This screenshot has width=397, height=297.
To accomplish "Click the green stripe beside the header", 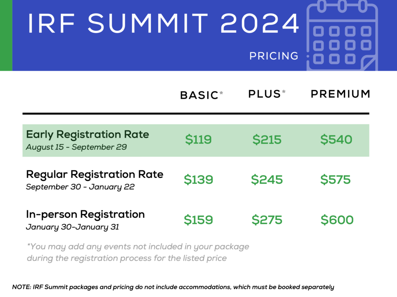I will click(6, 35).
